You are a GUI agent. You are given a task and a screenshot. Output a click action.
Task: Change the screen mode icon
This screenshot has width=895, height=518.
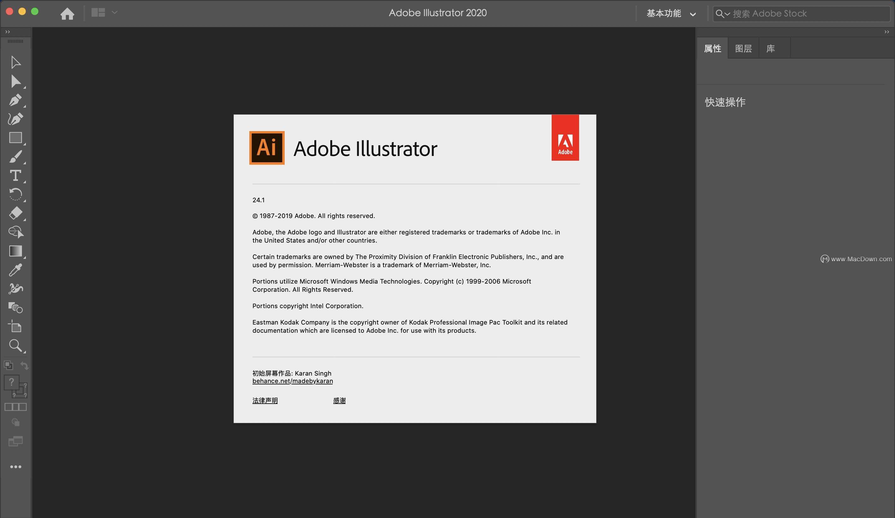(16, 441)
